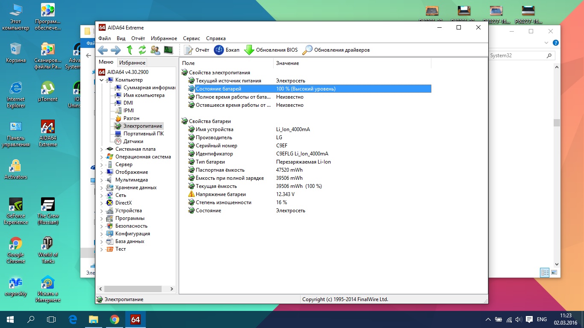The height and width of the screenshot is (328, 584).
Task: Switch to the Избранное tab in the side panel
Action: (x=132, y=62)
